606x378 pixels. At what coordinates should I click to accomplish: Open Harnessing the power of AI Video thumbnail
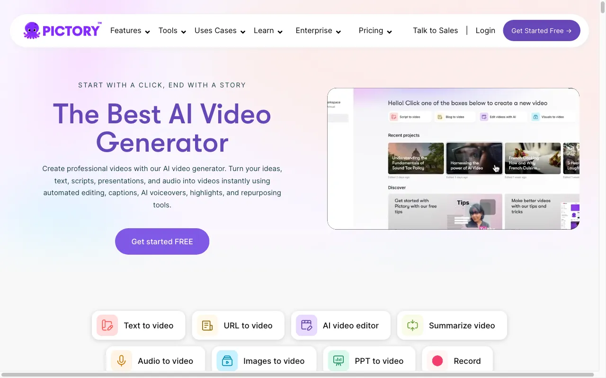click(x=474, y=158)
